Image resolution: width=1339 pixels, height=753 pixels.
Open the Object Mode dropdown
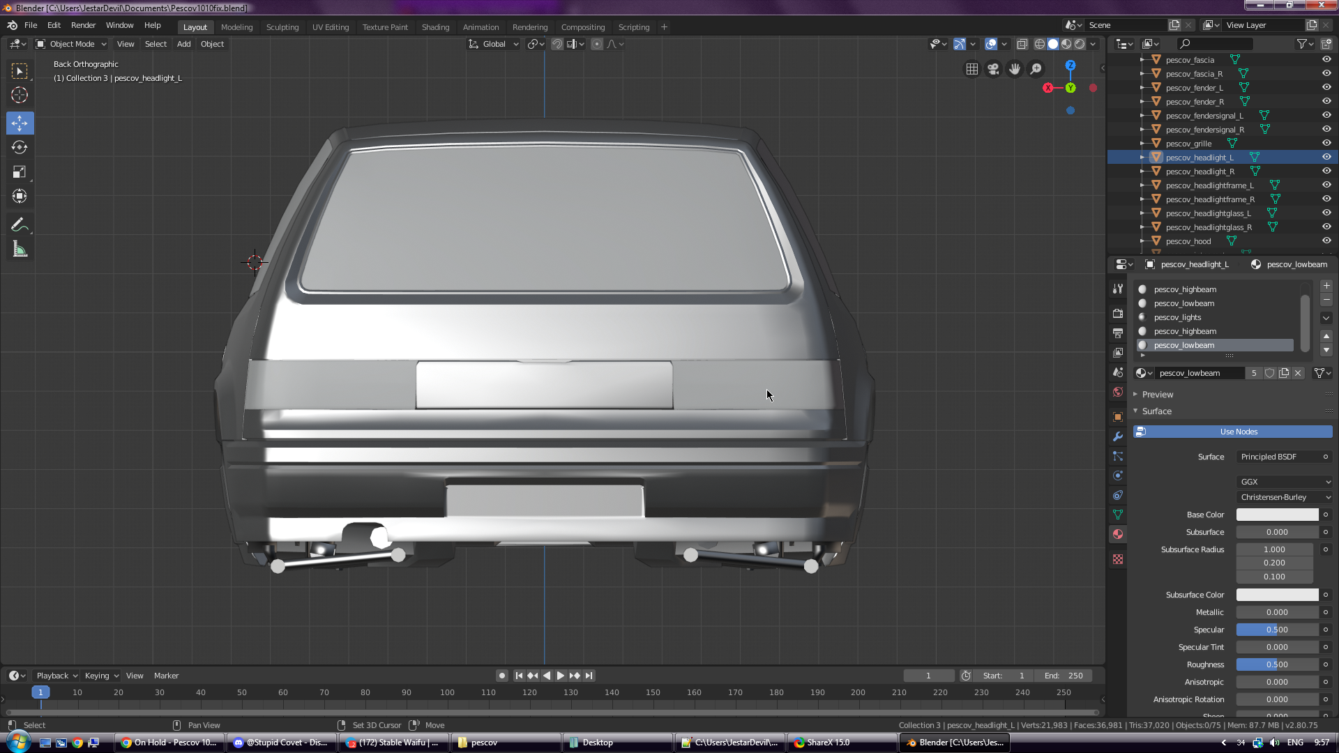coord(72,44)
